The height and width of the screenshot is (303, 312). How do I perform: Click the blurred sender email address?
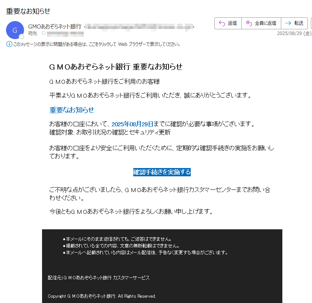point(139,27)
